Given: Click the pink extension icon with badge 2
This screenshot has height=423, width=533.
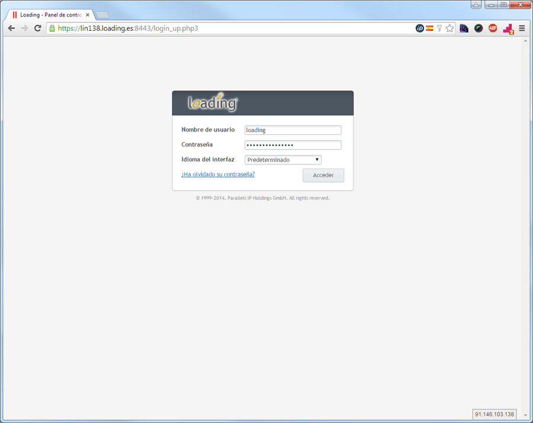Looking at the screenshot, I should tap(509, 29).
